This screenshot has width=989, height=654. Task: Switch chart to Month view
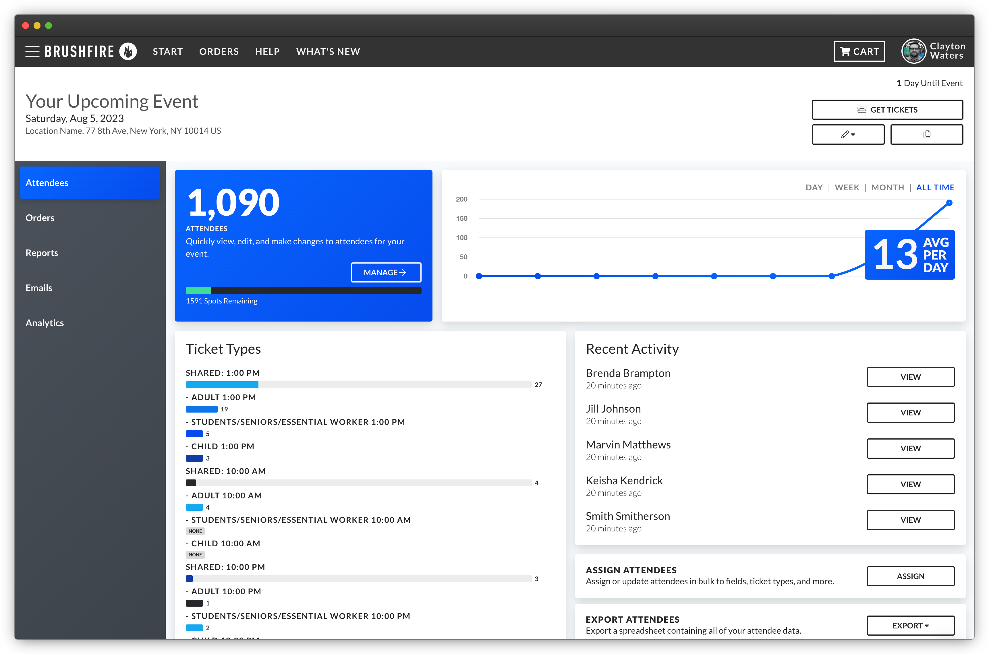click(887, 187)
